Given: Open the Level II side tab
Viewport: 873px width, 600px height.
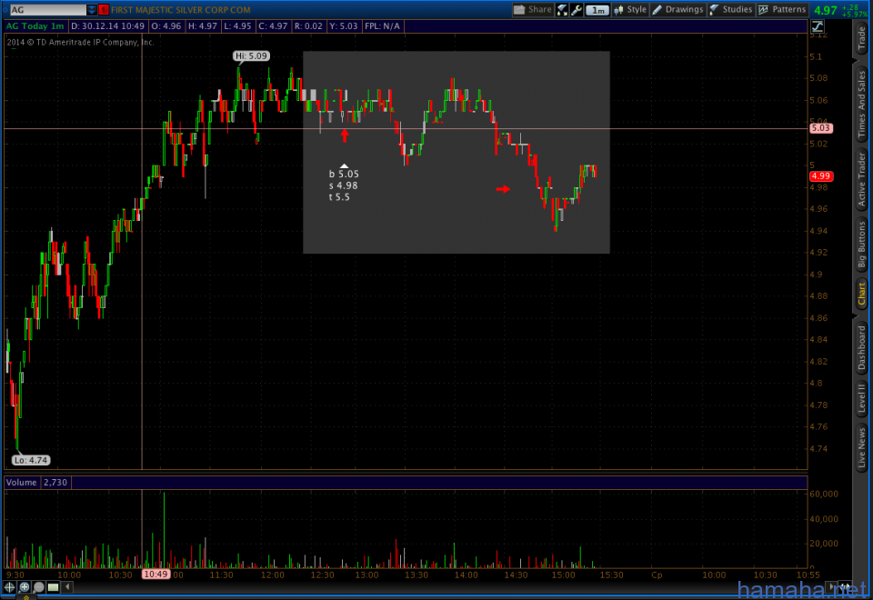Looking at the screenshot, I should (x=861, y=397).
